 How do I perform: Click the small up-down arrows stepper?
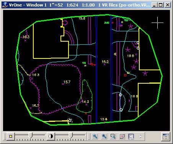click(x=140, y=136)
